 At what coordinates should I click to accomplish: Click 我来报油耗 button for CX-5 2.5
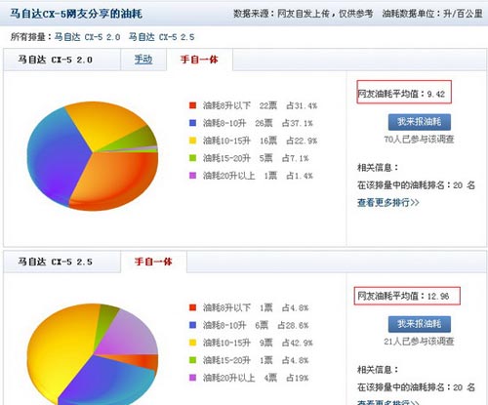tap(420, 324)
